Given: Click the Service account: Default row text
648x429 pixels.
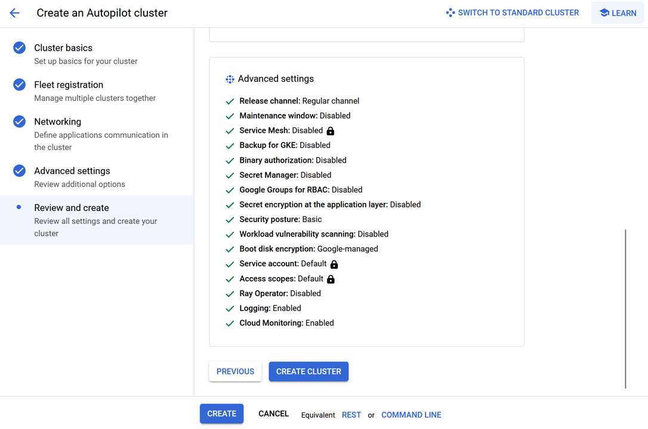Looking at the screenshot, I should pos(283,264).
